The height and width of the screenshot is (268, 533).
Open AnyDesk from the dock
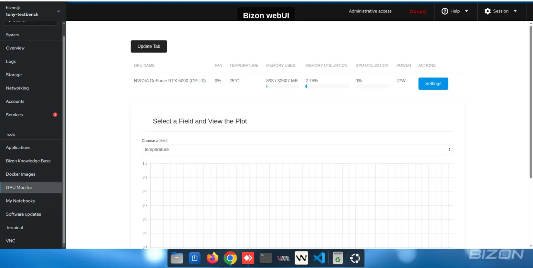point(248,258)
